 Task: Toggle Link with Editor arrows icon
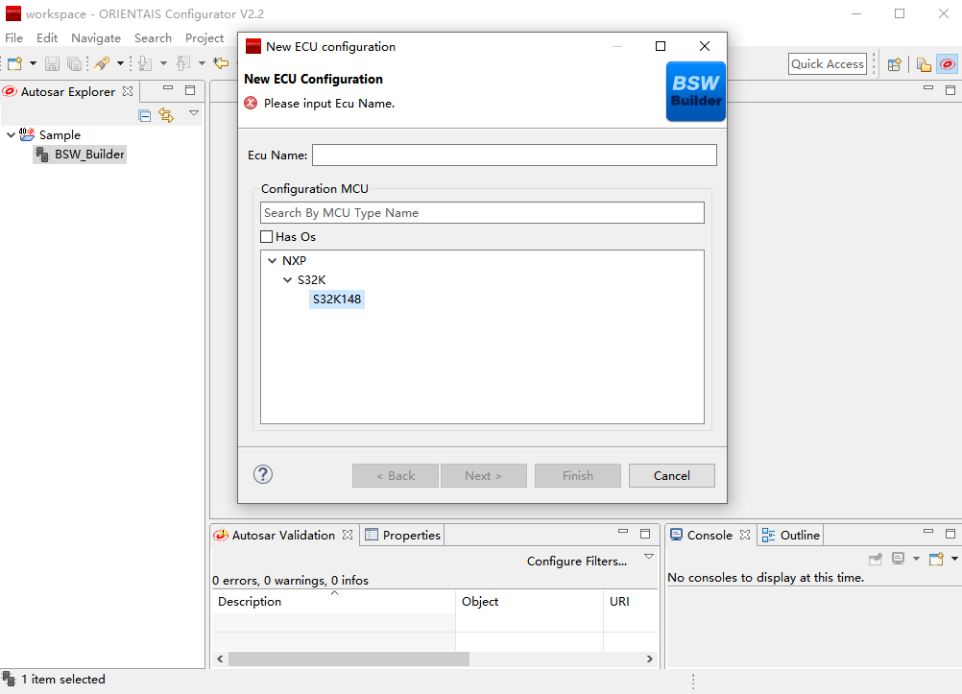pos(166,115)
